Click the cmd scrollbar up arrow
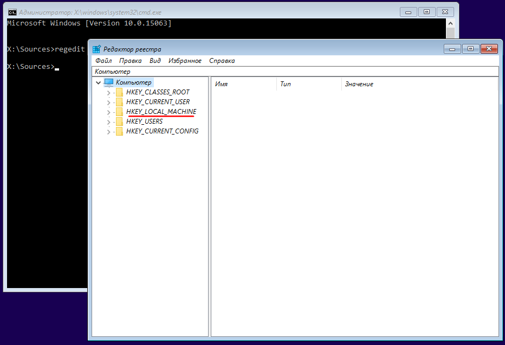Screen dimensions: 505x345 pyautogui.click(x=450, y=23)
